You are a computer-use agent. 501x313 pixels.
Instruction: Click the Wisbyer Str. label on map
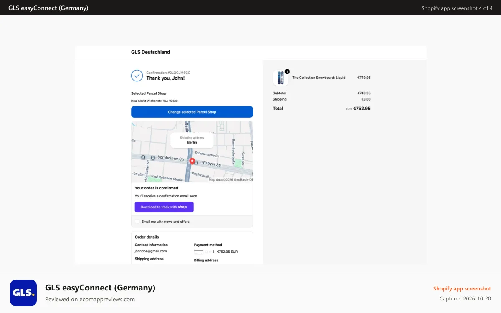pyautogui.click(x=212, y=164)
